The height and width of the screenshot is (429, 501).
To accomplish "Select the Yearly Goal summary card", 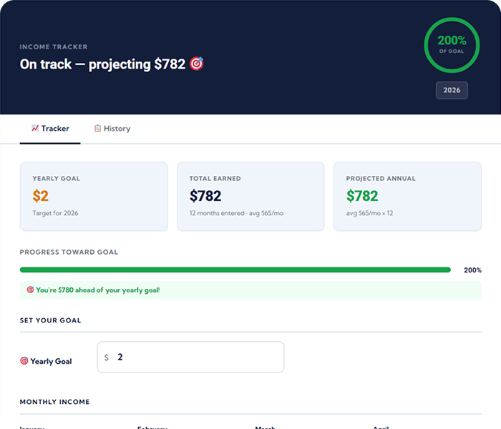I will click(94, 197).
